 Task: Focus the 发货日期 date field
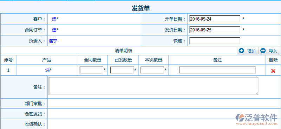coord(215,30)
